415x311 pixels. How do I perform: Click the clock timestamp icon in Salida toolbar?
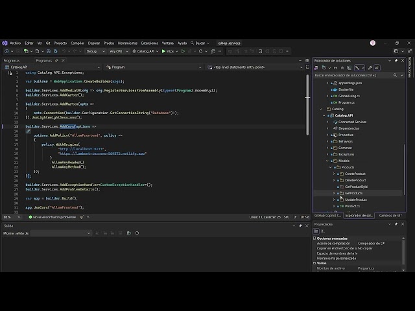137,233
